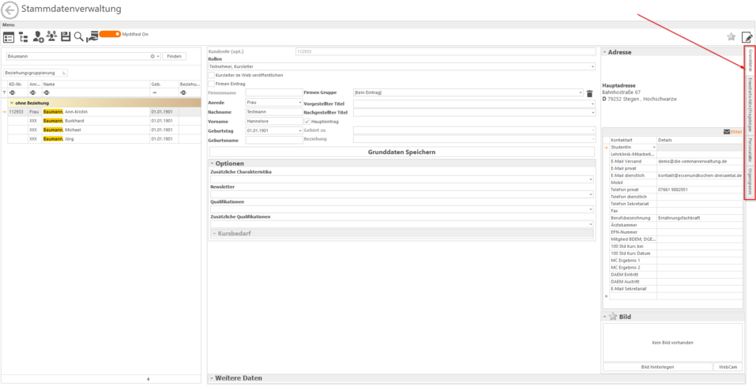Viewport: 756px width, 387px height.
Task: Click the star favorite icon top right
Action: (732, 36)
